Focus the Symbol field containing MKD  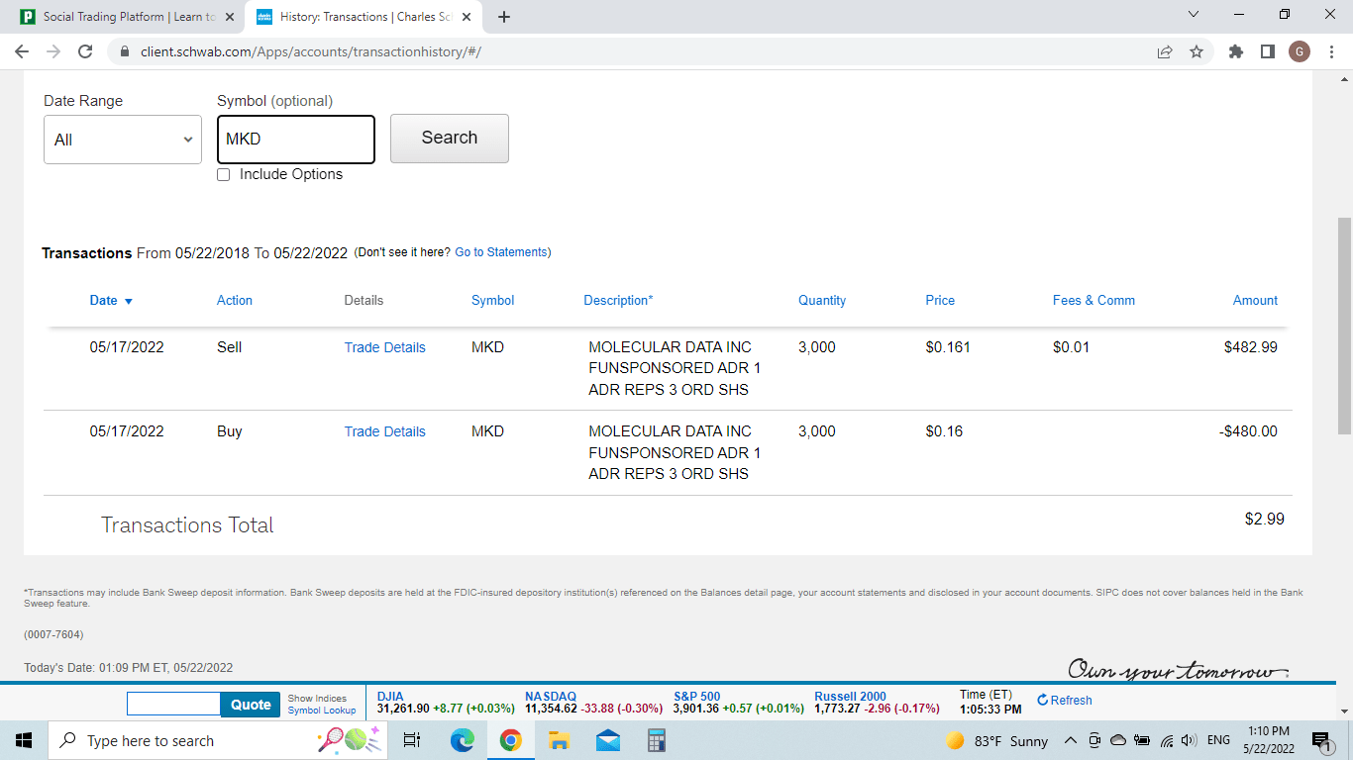tap(296, 140)
